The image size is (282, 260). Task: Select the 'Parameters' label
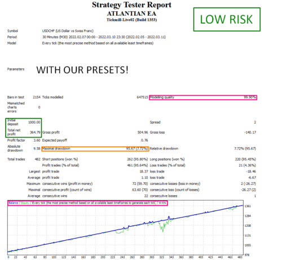(16, 69)
